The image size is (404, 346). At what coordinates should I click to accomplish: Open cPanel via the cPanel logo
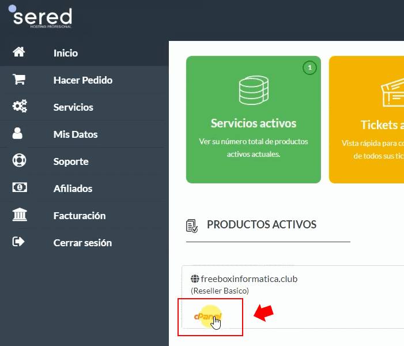[x=207, y=316]
